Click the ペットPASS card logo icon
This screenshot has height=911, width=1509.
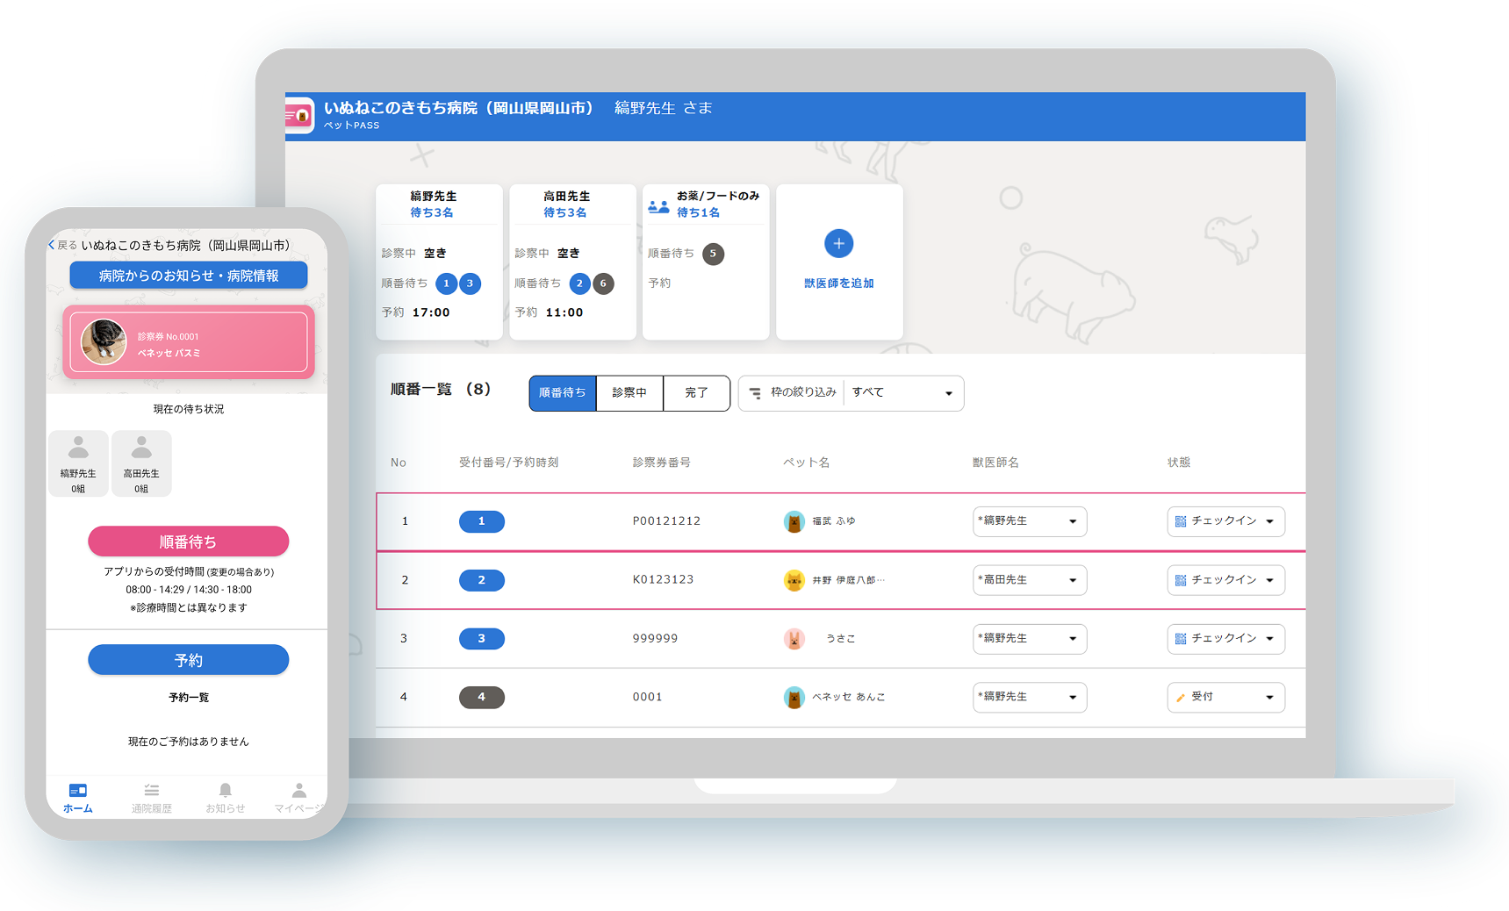(299, 114)
